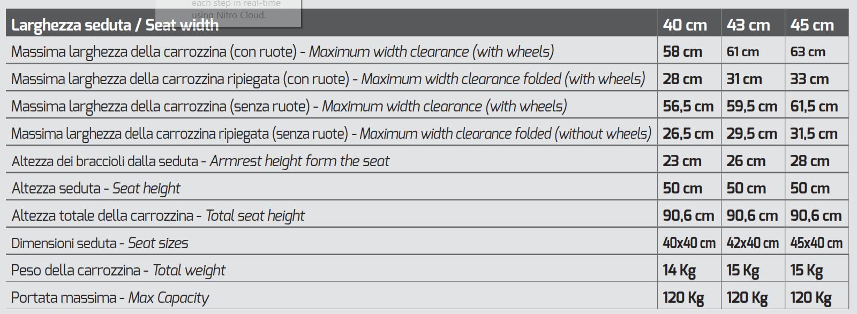The height and width of the screenshot is (314, 857).
Task: Click the folded without wheels row label
Action: pyautogui.click(x=331, y=134)
